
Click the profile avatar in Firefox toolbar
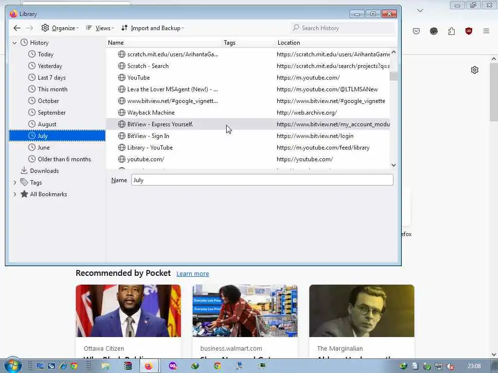click(433, 31)
